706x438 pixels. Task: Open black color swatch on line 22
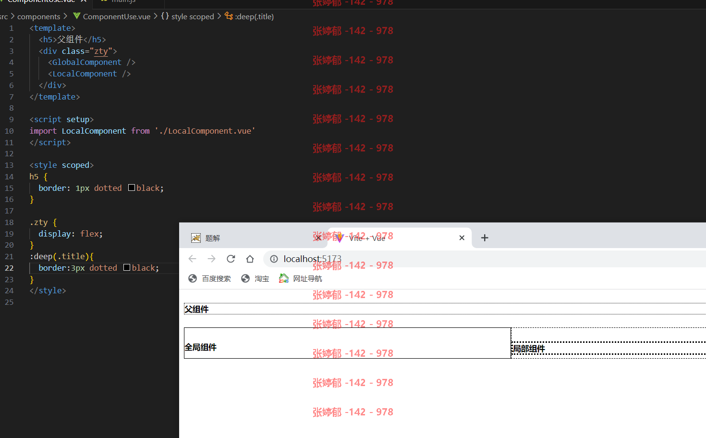pos(127,267)
